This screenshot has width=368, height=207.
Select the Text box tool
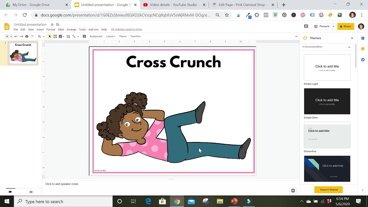(x=55, y=36)
